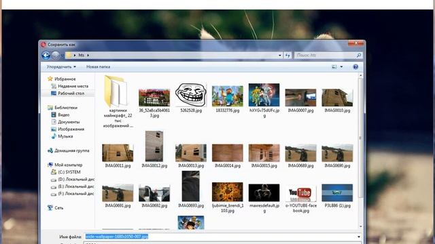Select Домашняя группа in sidebar
The height and width of the screenshot is (244, 435).
68,150
